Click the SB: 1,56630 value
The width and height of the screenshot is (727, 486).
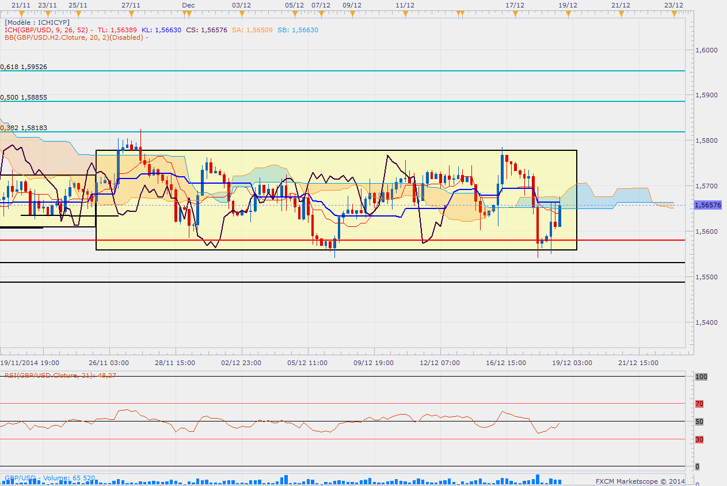297,30
